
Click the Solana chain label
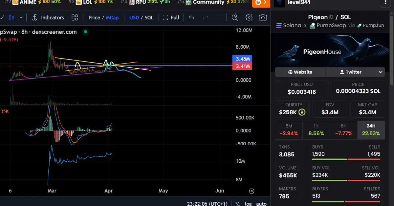point(288,25)
